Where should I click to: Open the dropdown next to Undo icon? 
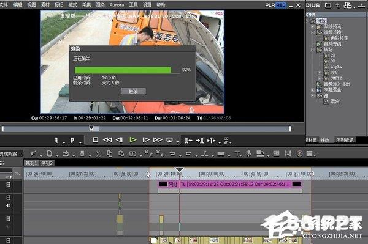tap(180, 155)
